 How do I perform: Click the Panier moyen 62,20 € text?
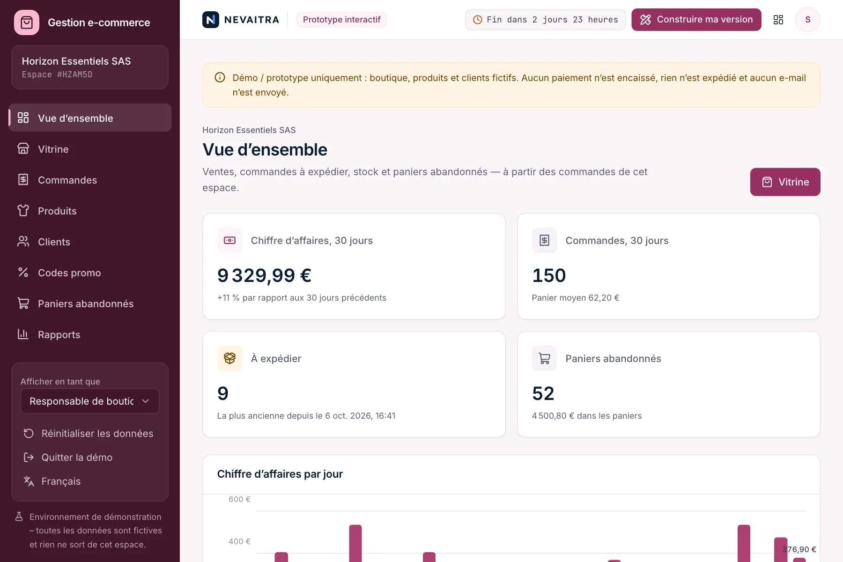pyautogui.click(x=576, y=298)
